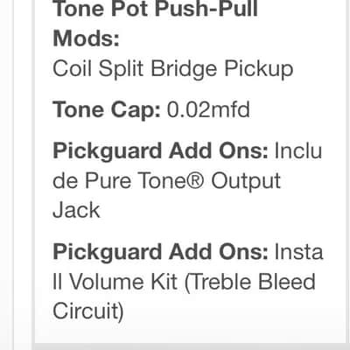Select the word Jack
The width and height of the screenshot is (350, 350).
pyautogui.click(x=76, y=210)
